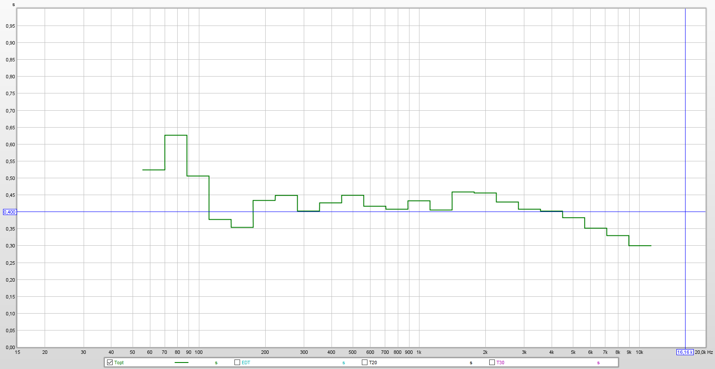
Task: Click the 100 label on the frequency axis
Action: [x=198, y=352]
